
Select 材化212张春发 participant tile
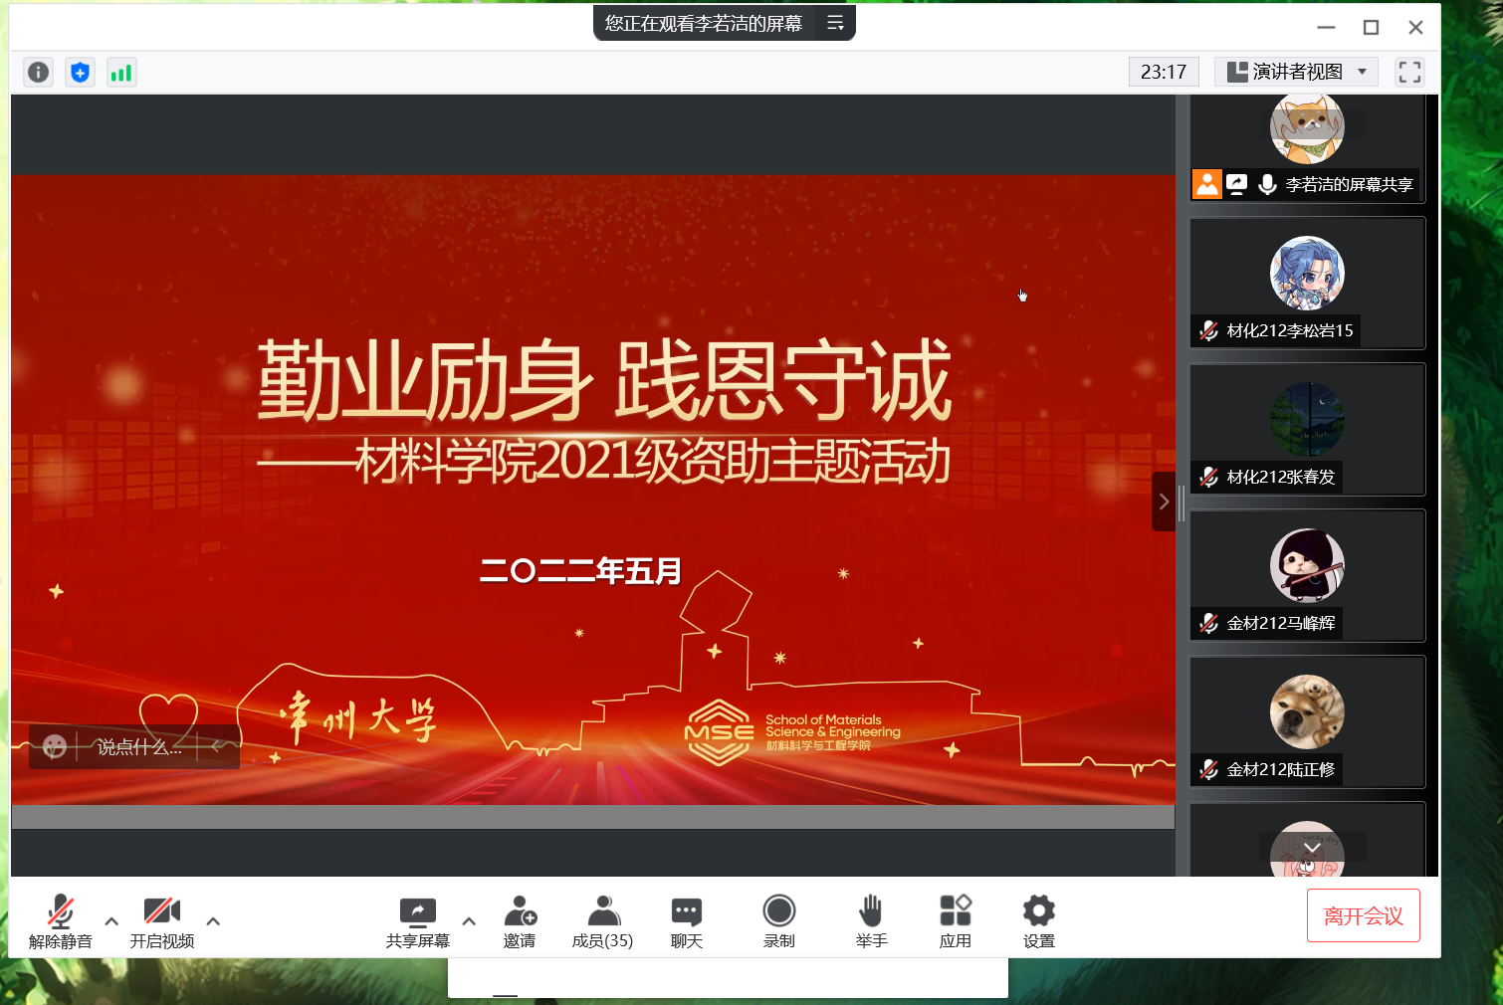1308,430
